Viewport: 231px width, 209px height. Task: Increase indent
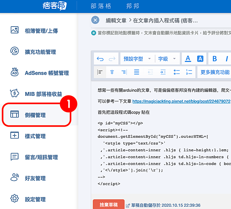[x=163, y=72]
